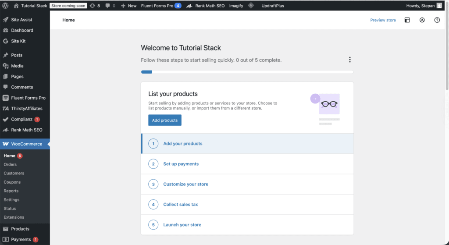Screen dimensions: 449x245
Task: Open Reports in WooCommerce submenu
Action: click(x=11, y=191)
